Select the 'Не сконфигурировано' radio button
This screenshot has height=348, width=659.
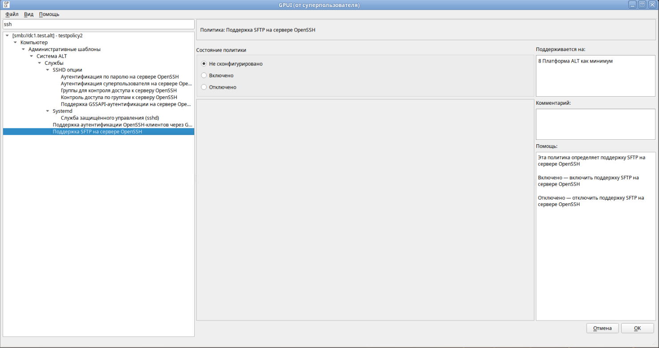(x=204, y=64)
